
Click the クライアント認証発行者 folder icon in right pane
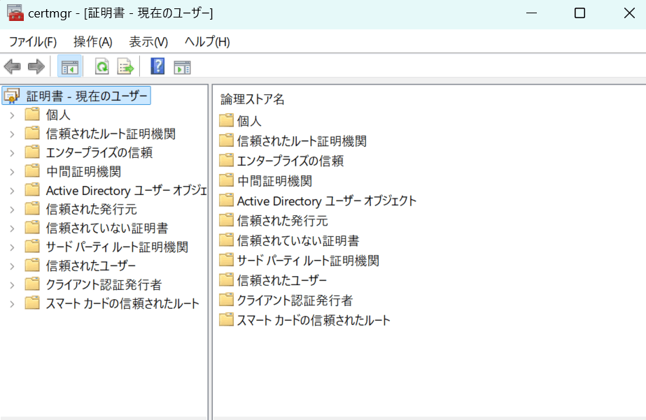tap(226, 300)
